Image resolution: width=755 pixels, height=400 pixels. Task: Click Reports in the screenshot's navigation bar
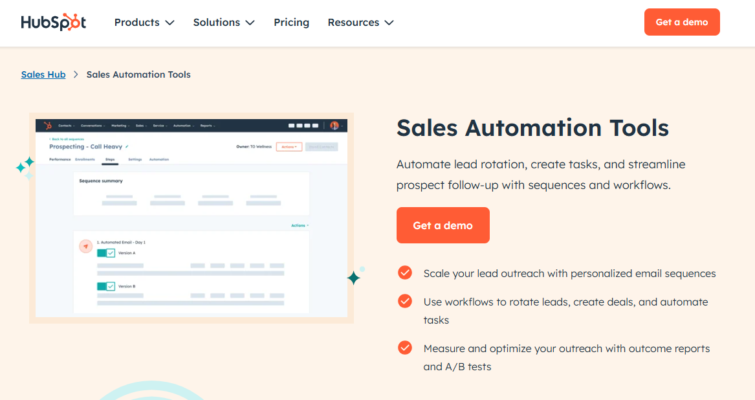(207, 126)
